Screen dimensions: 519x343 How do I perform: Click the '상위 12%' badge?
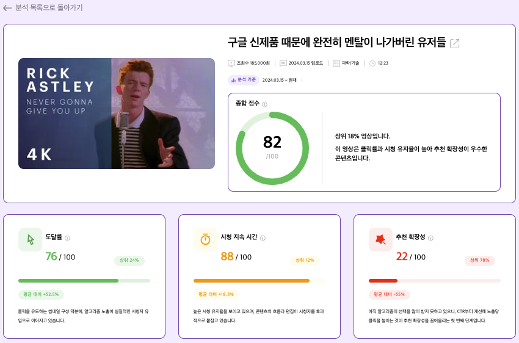pos(305,261)
